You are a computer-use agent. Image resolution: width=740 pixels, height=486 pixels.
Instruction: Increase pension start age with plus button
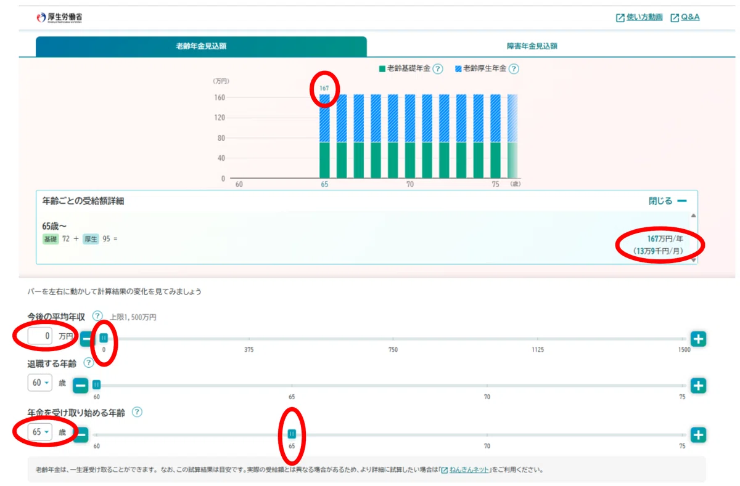point(698,435)
